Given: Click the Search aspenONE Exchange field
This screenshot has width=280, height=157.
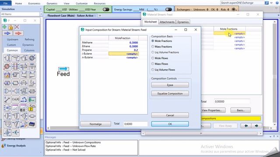Looking at the screenshot, I should click(242, 3).
